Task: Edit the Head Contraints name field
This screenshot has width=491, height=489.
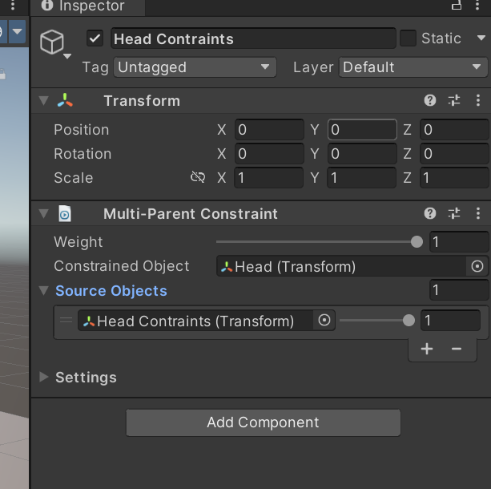Action: (x=253, y=38)
